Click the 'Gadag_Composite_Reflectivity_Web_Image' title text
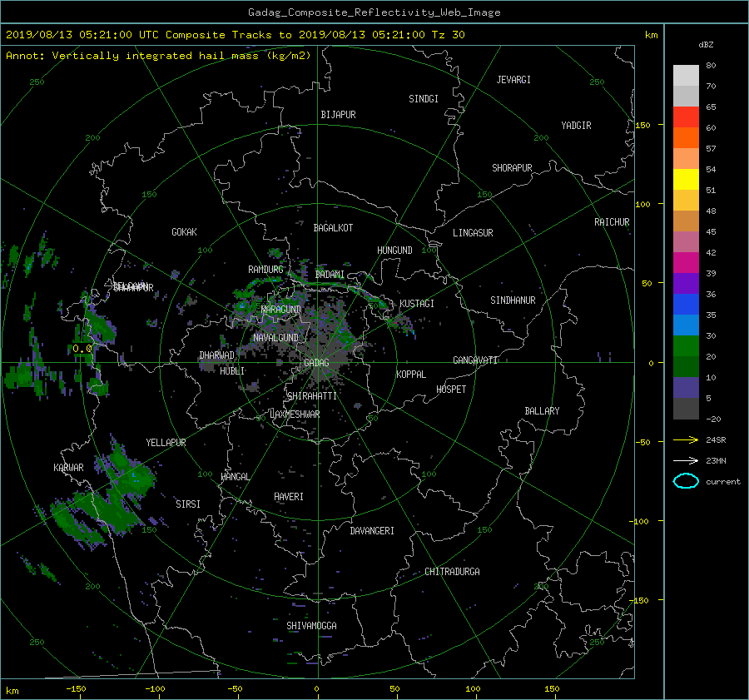Viewport: 749px width, 700px height. click(x=374, y=12)
